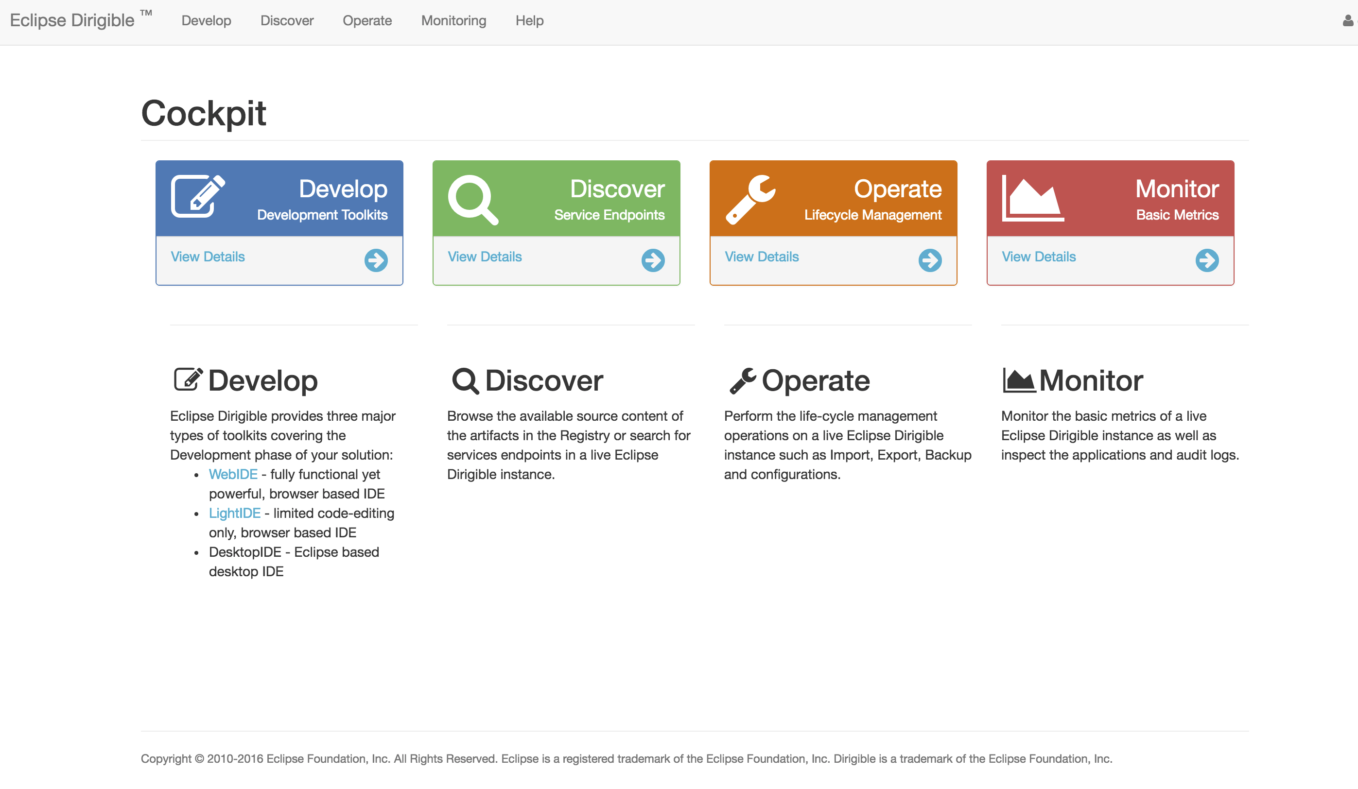Click the chart icon beside Monitor heading

click(x=1019, y=380)
